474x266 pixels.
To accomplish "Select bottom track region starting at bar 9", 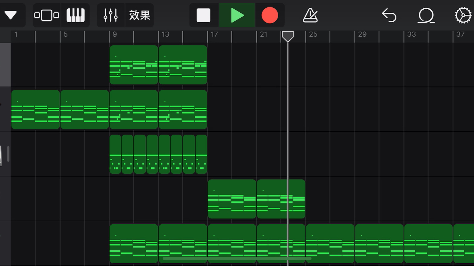I will [134, 244].
